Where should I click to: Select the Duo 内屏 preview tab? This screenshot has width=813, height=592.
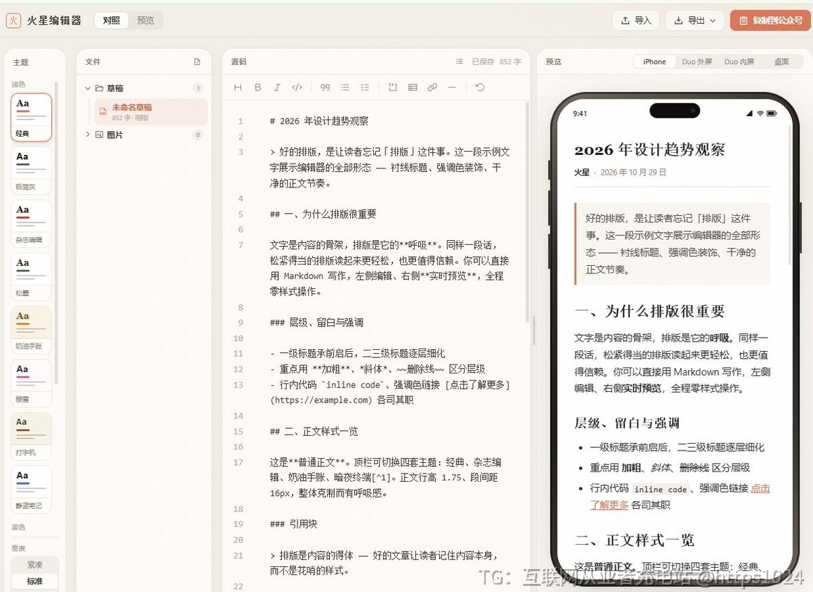(x=739, y=62)
